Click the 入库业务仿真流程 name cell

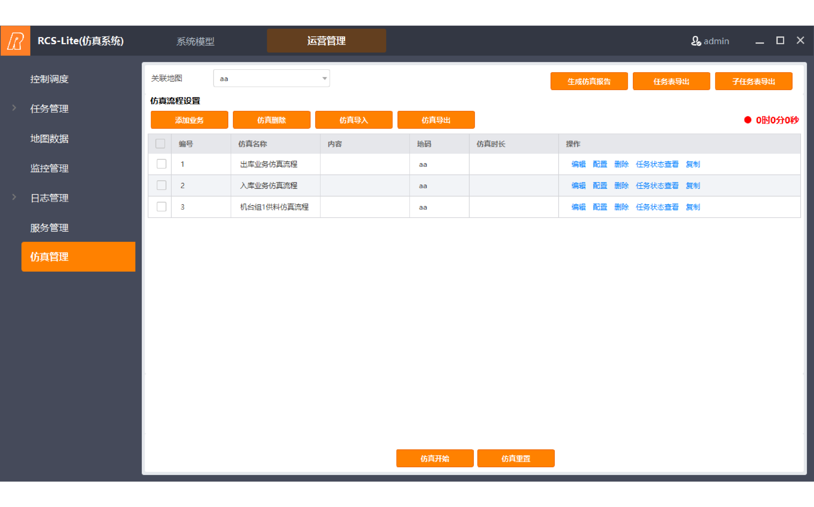pos(275,185)
